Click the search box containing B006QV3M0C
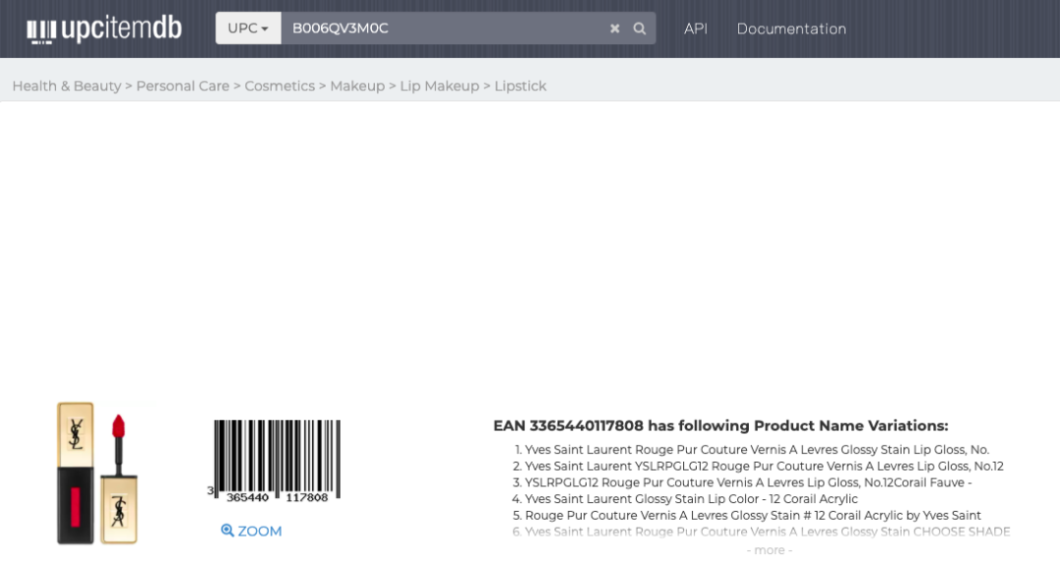This screenshot has height=563, width=1060. [442, 28]
